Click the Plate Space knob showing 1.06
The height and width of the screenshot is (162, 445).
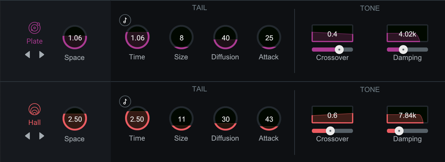coord(75,37)
